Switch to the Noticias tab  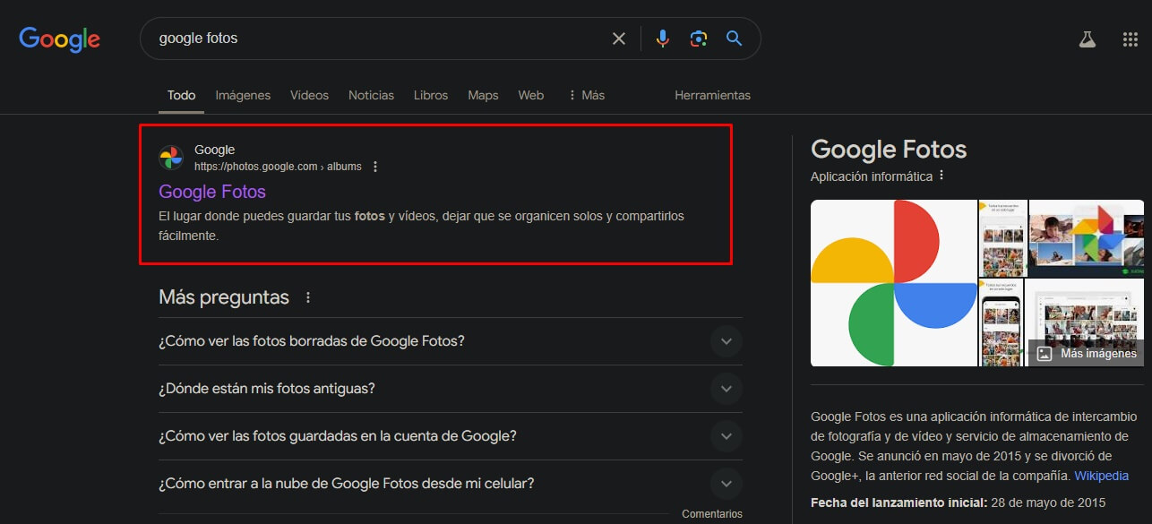[371, 95]
